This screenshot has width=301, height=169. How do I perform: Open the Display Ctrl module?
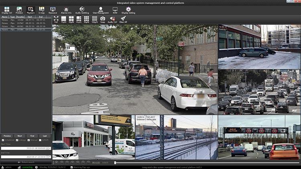pyautogui.click(x=7, y=10)
